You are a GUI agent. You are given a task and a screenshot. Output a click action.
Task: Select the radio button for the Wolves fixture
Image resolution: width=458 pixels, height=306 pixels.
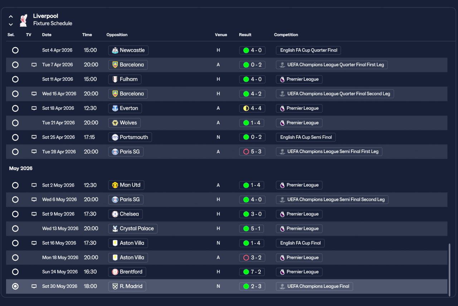(15, 123)
